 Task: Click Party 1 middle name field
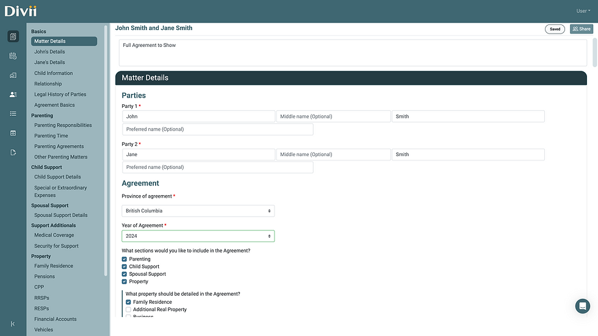[333, 116]
